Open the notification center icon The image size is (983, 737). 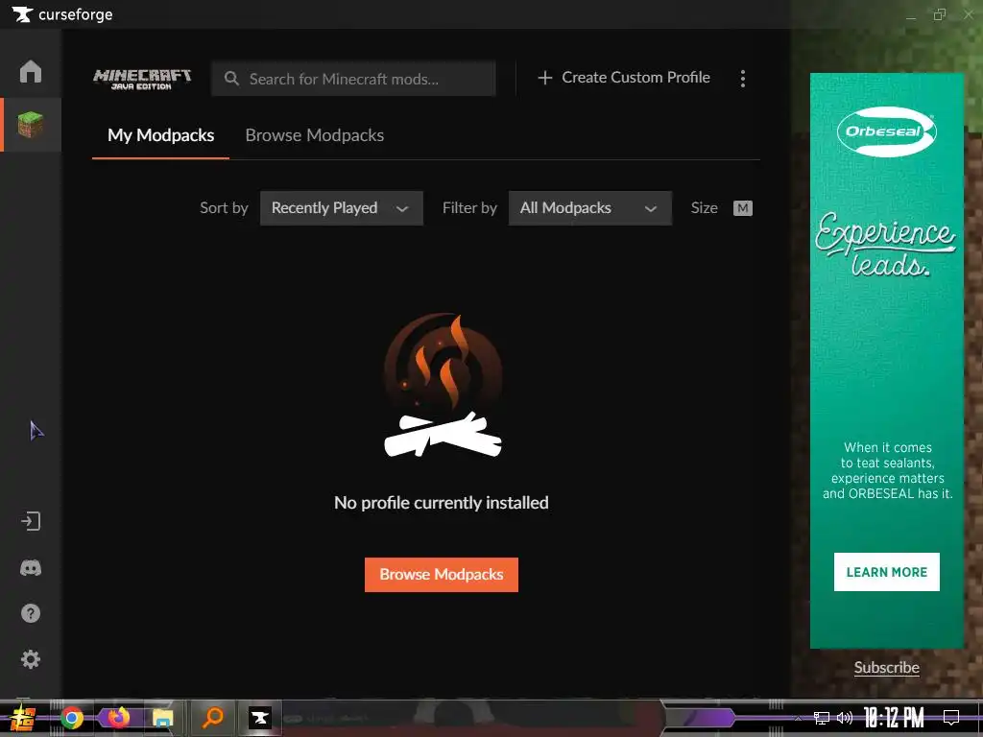coord(951,718)
